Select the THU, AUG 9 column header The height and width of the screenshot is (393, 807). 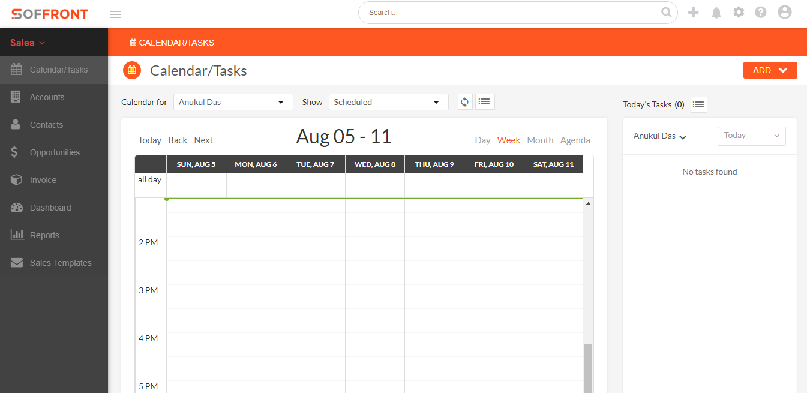point(434,164)
